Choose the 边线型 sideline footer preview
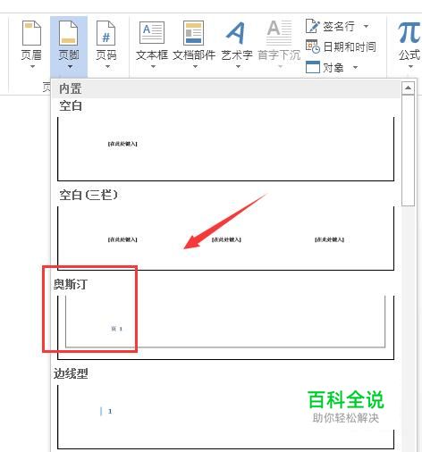 [x=225, y=417]
